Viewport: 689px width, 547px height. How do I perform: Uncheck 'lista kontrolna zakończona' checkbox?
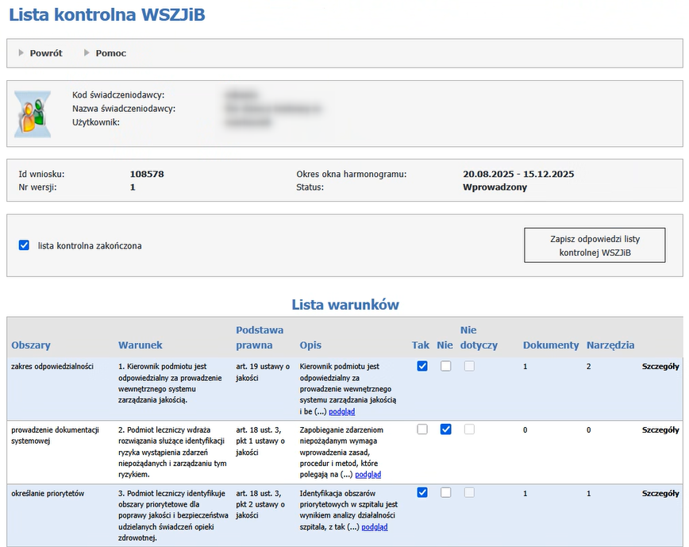coord(24,245)
